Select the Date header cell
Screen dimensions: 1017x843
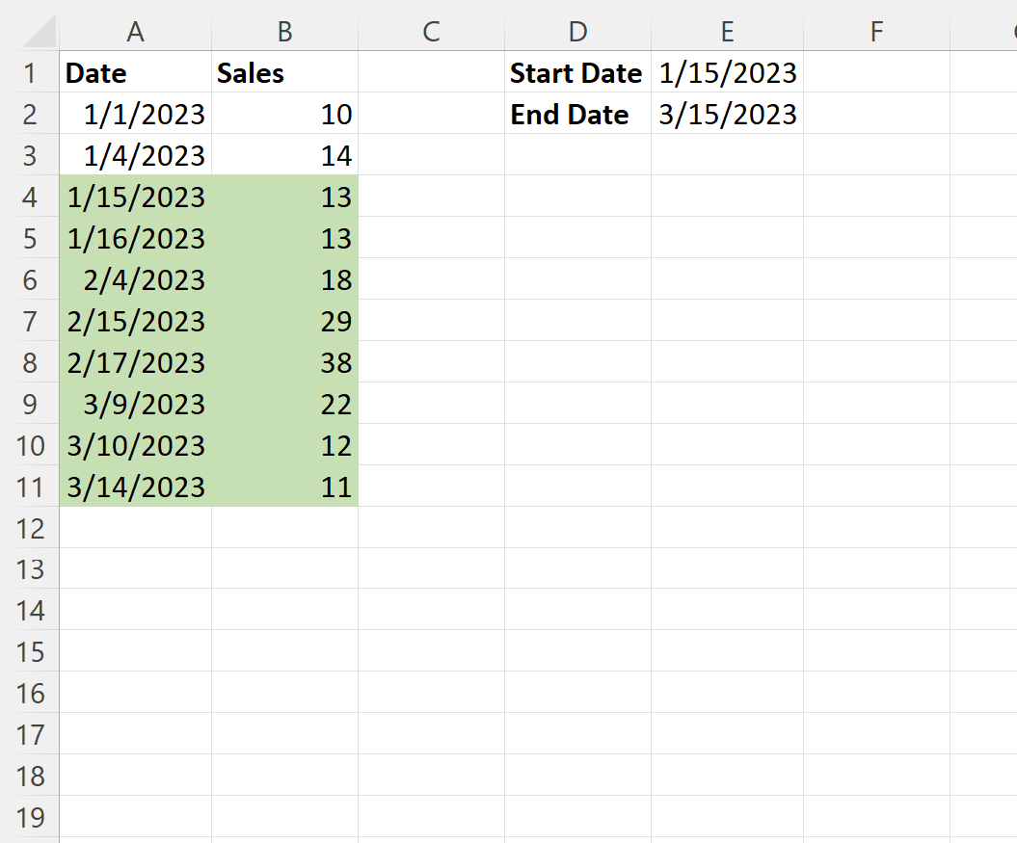tap(135, 72)
